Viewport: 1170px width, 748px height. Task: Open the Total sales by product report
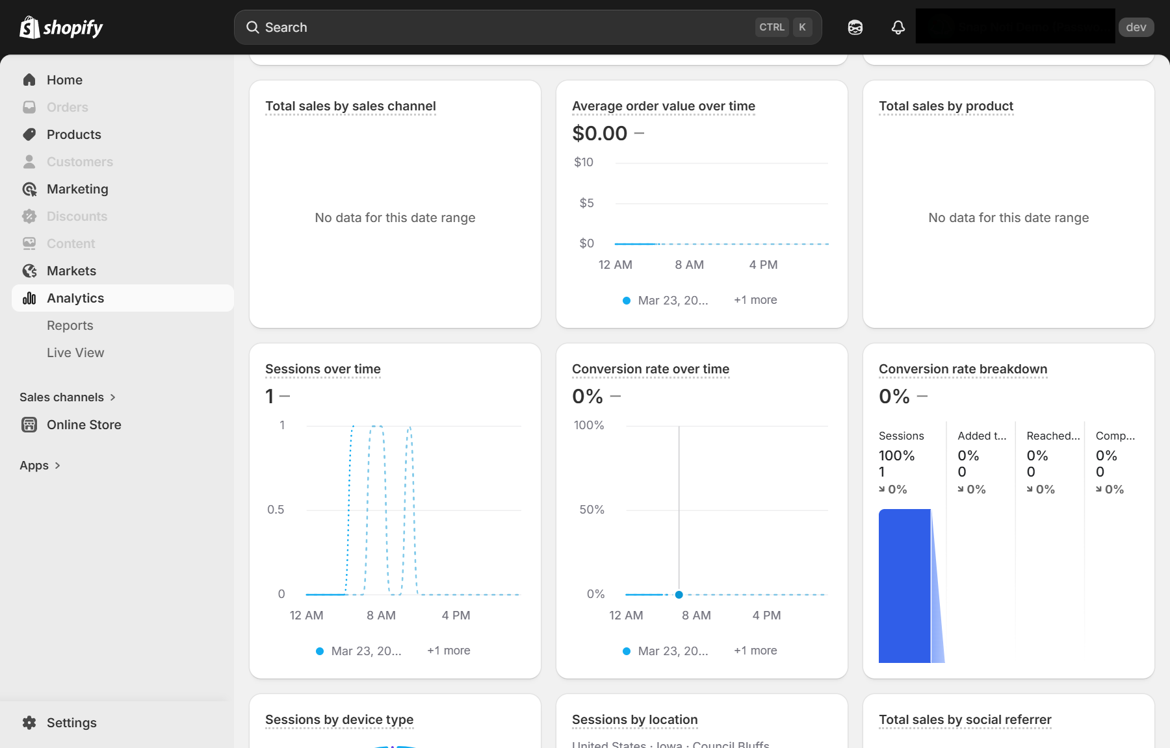pyautogui.click(x=945, y=106)
